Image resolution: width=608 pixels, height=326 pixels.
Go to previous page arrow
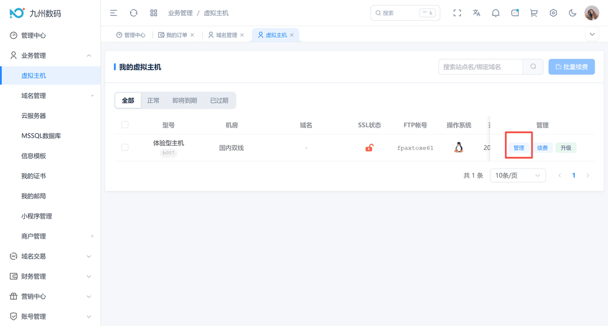[x=560, y=175]
